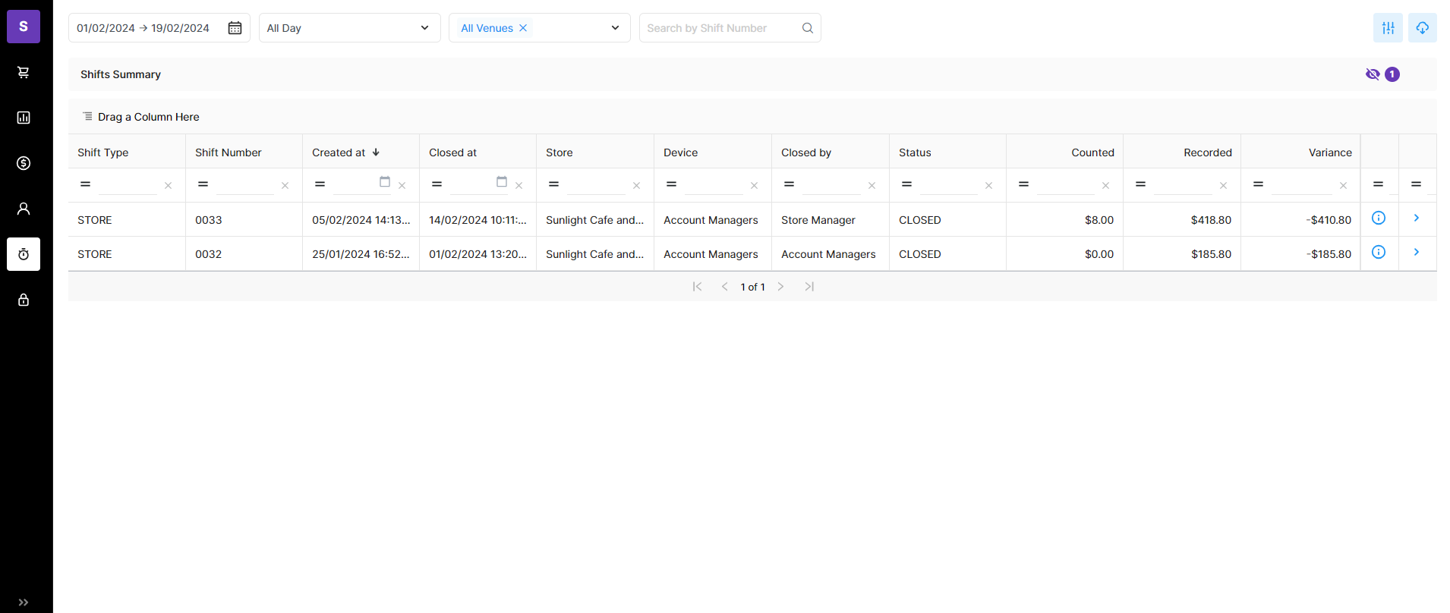Click the dollar coin sidebar icon

(24, 163)
